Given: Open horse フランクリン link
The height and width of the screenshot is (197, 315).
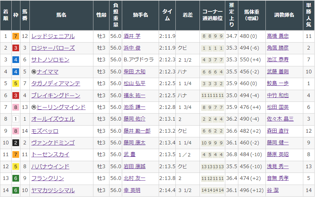Looking at the screenshot, I should (48, 178).
